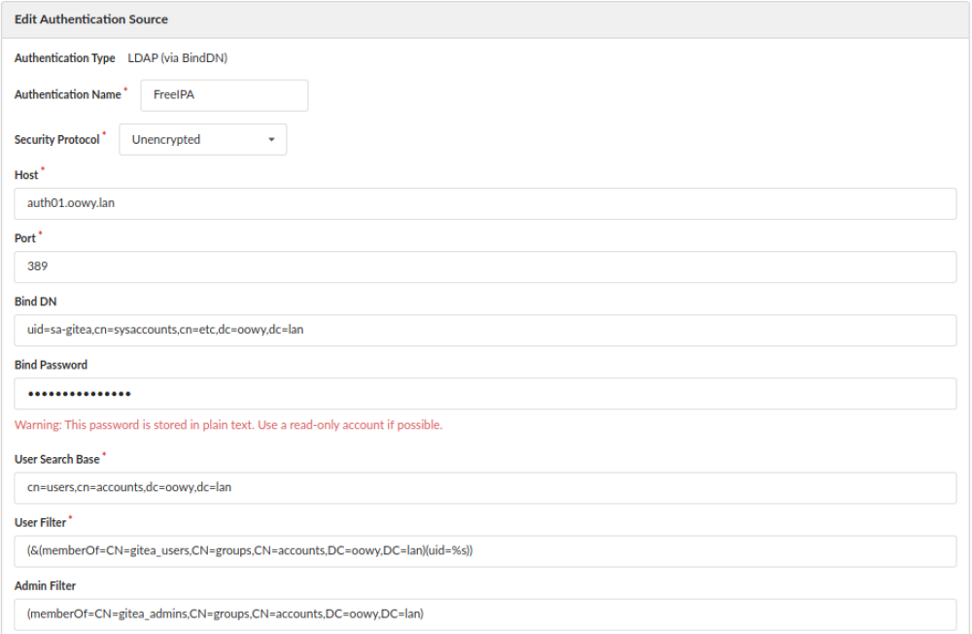Screen dimensions: 972x634
Task: Click the Port field label
Action: [x=25, y=238]
